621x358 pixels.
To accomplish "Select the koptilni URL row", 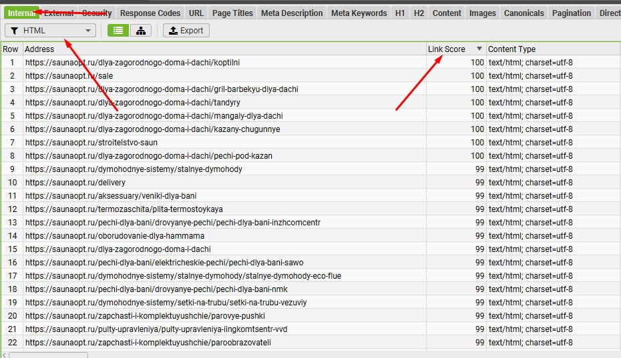I will coord(133,63).
